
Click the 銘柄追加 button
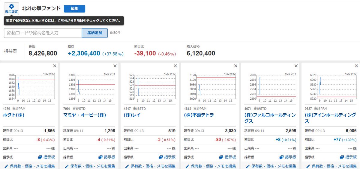[95, 33]
